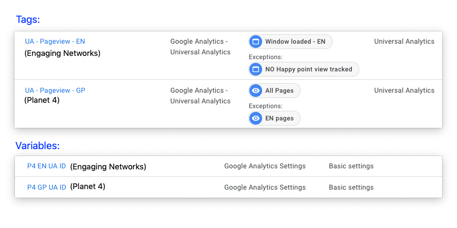Click Google Analytics Settings for P4 EN
This screenshot has width=457, height=228.
pyautogui.click(x=265, y=166)
